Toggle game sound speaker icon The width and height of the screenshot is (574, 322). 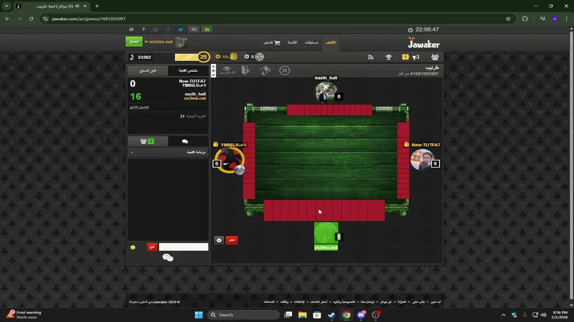(194, 30)
